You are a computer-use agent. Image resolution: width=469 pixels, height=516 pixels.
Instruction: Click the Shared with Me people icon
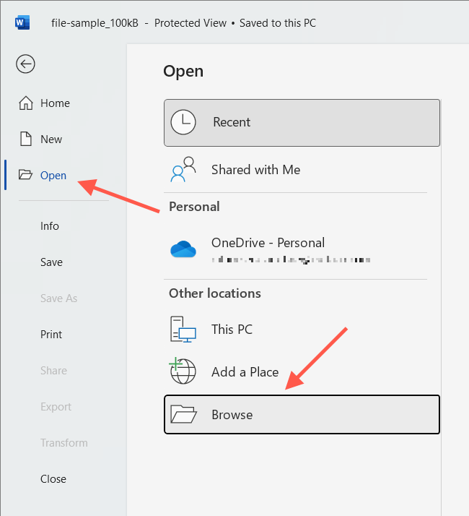pyautogui.click(x=183, y=170)
